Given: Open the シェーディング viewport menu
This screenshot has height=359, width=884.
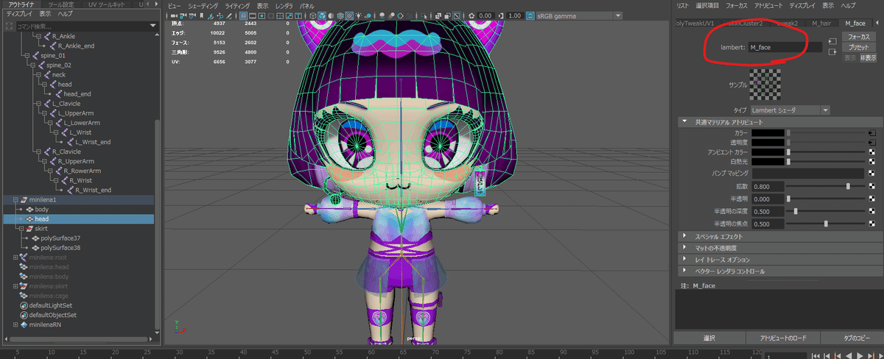Looking at the screenshot, I should pyautogui.click(x=202, y=5).
